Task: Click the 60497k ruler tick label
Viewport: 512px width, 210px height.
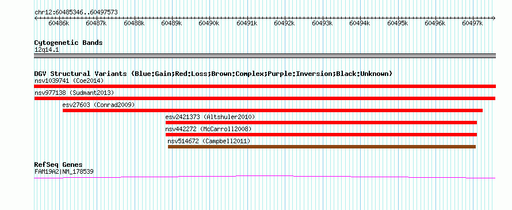Action: pos(473,23)
